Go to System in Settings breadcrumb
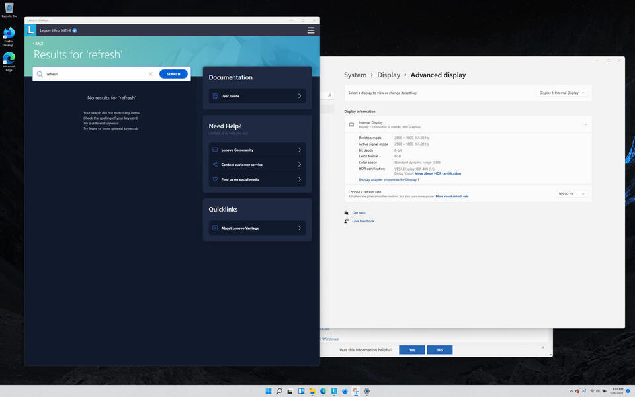Viewport: 635px width, 397px height. (355, 75)
